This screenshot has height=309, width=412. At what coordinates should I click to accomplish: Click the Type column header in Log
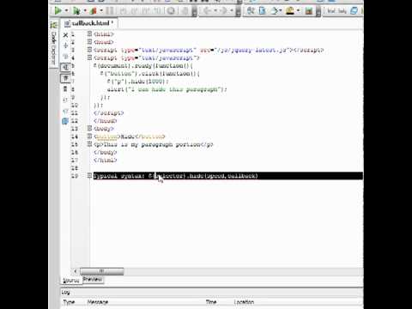[x=69, y=302]
